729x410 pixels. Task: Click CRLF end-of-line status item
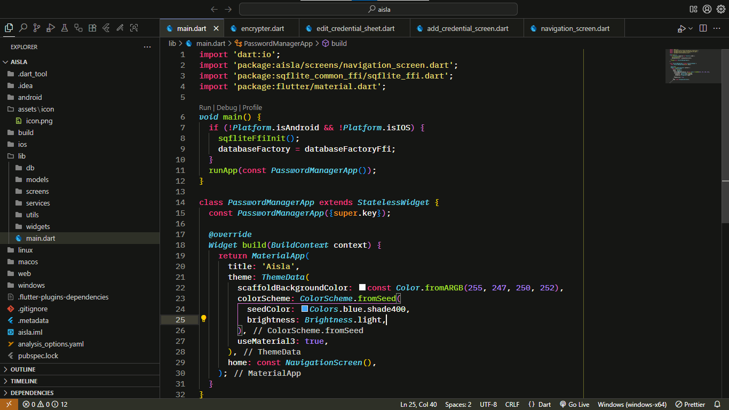[x=512, y=404]
